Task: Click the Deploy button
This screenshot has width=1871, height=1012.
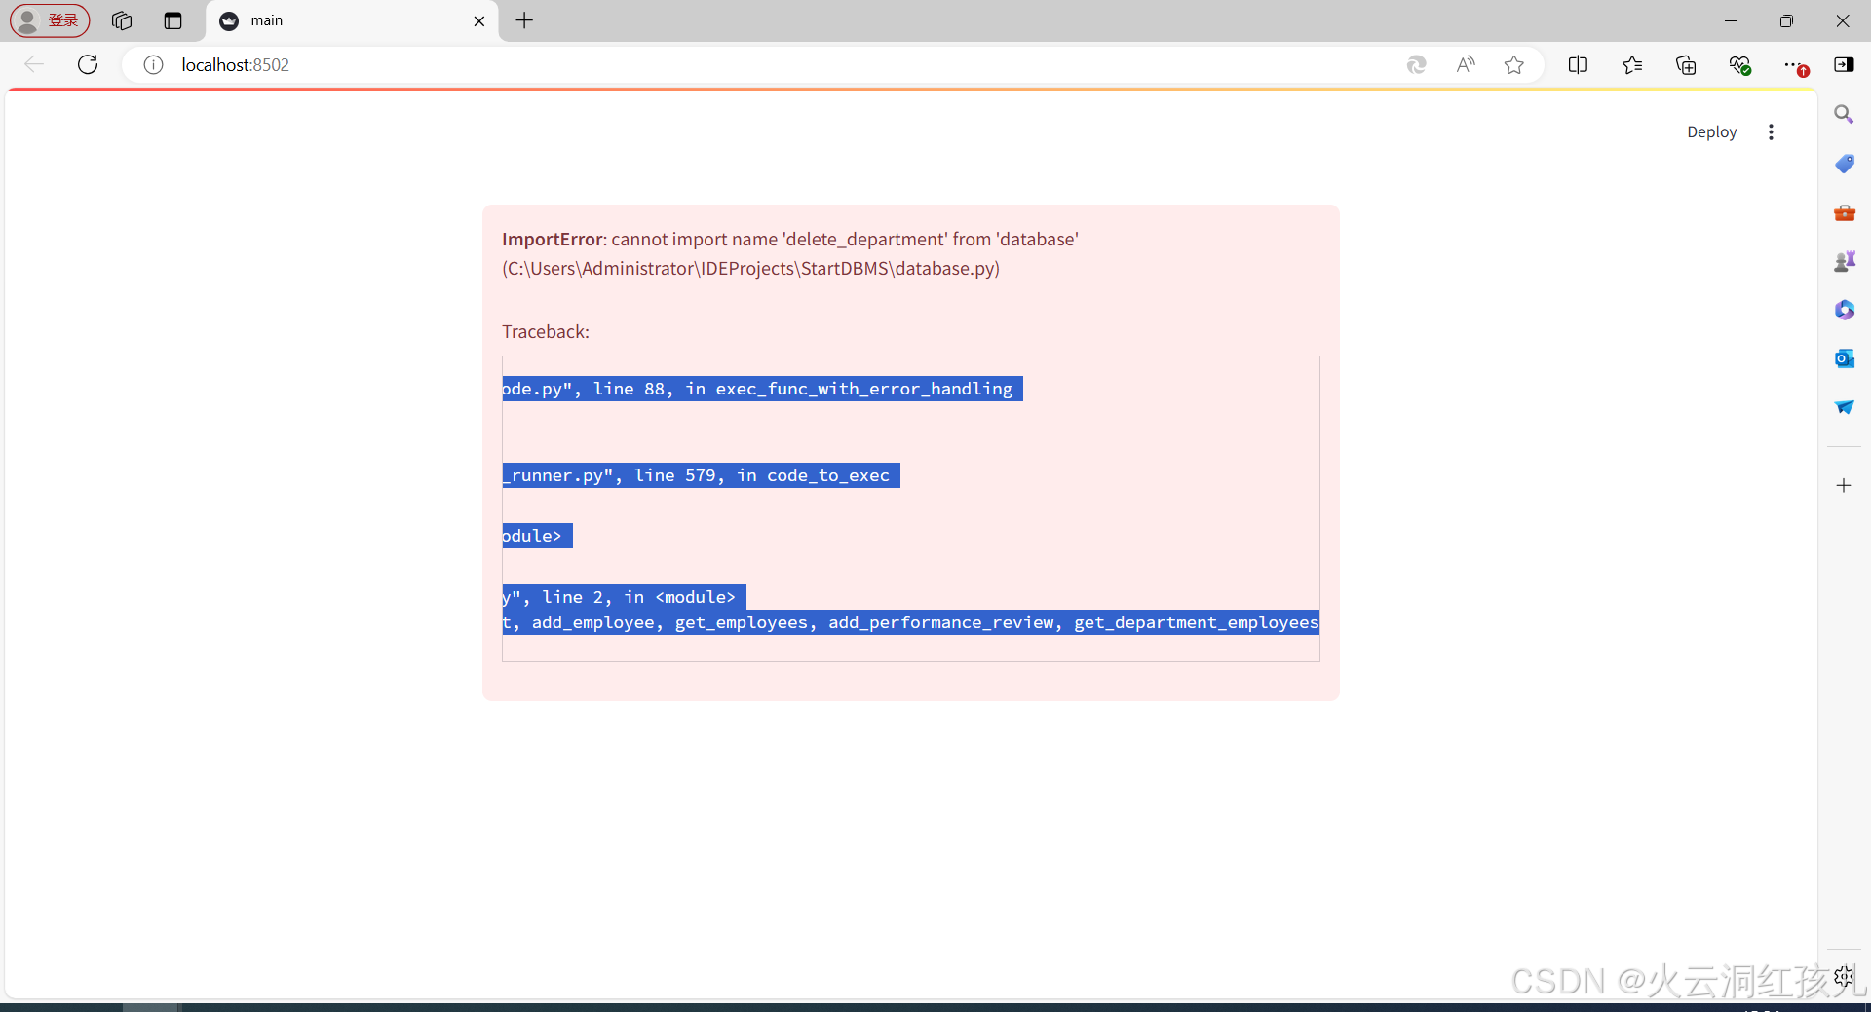Action: pyautogui.click(x=1711, y=131)
